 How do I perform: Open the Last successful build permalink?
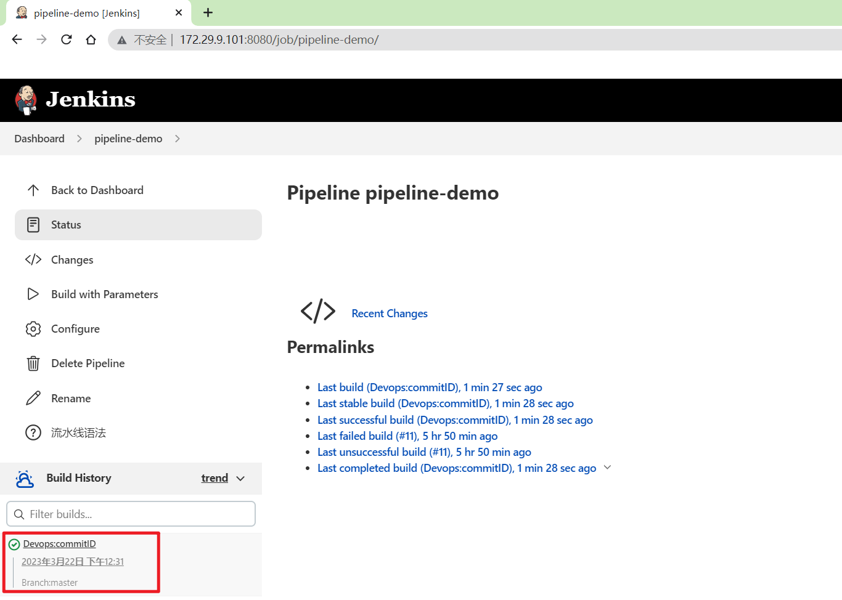455,420
